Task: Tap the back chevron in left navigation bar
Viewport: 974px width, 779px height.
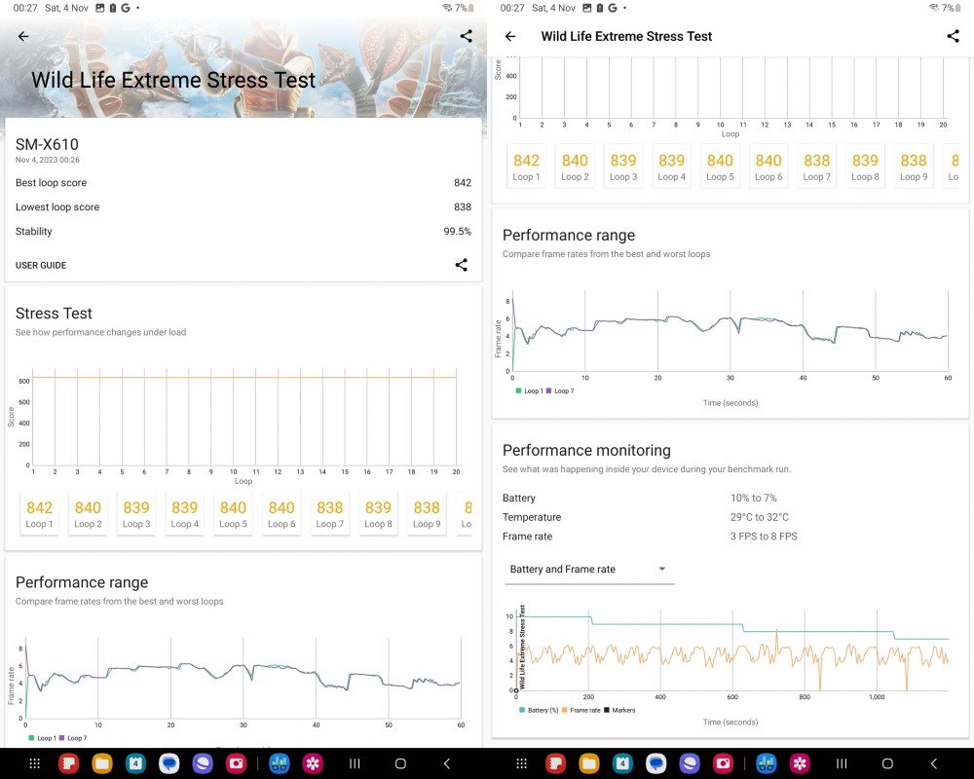Action: [x=447, y=763]
